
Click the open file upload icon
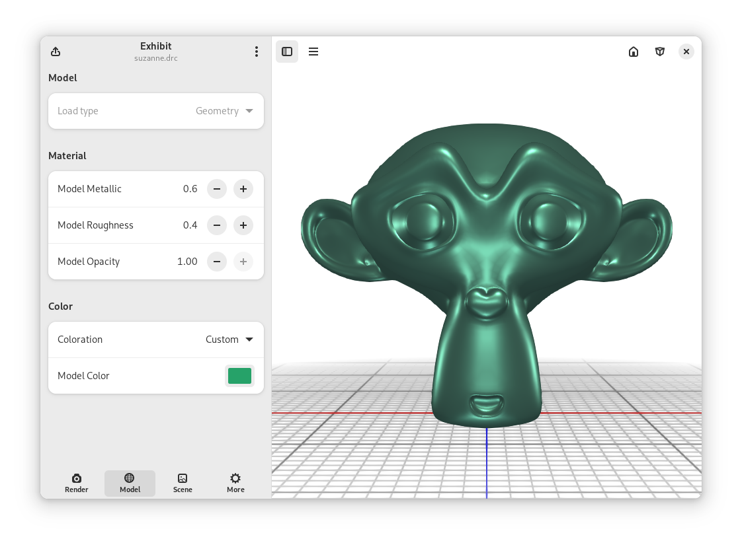56,52
